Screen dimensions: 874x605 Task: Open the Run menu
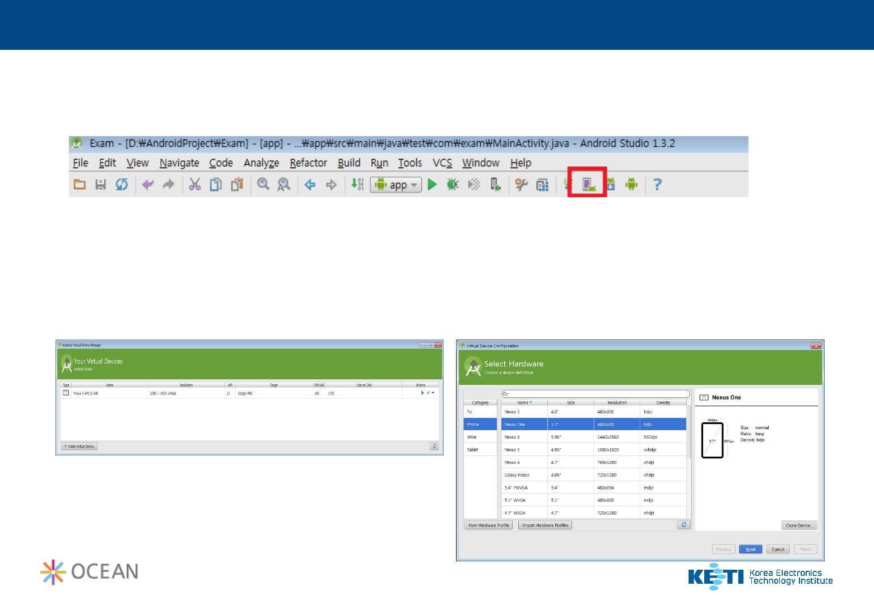[x=379, y=163]
